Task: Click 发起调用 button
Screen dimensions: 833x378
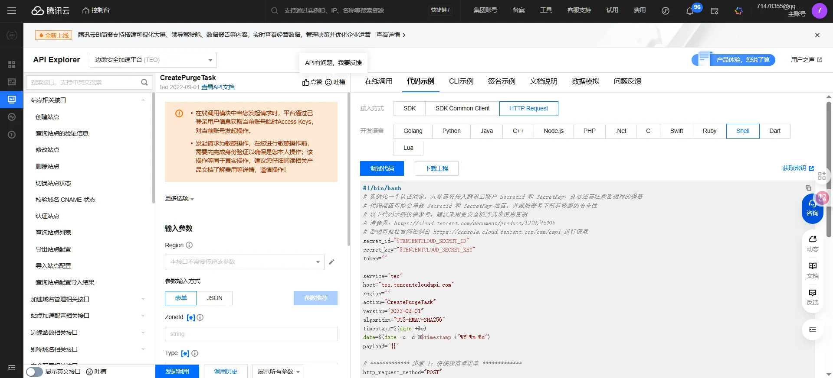Action: pos(177,372)
